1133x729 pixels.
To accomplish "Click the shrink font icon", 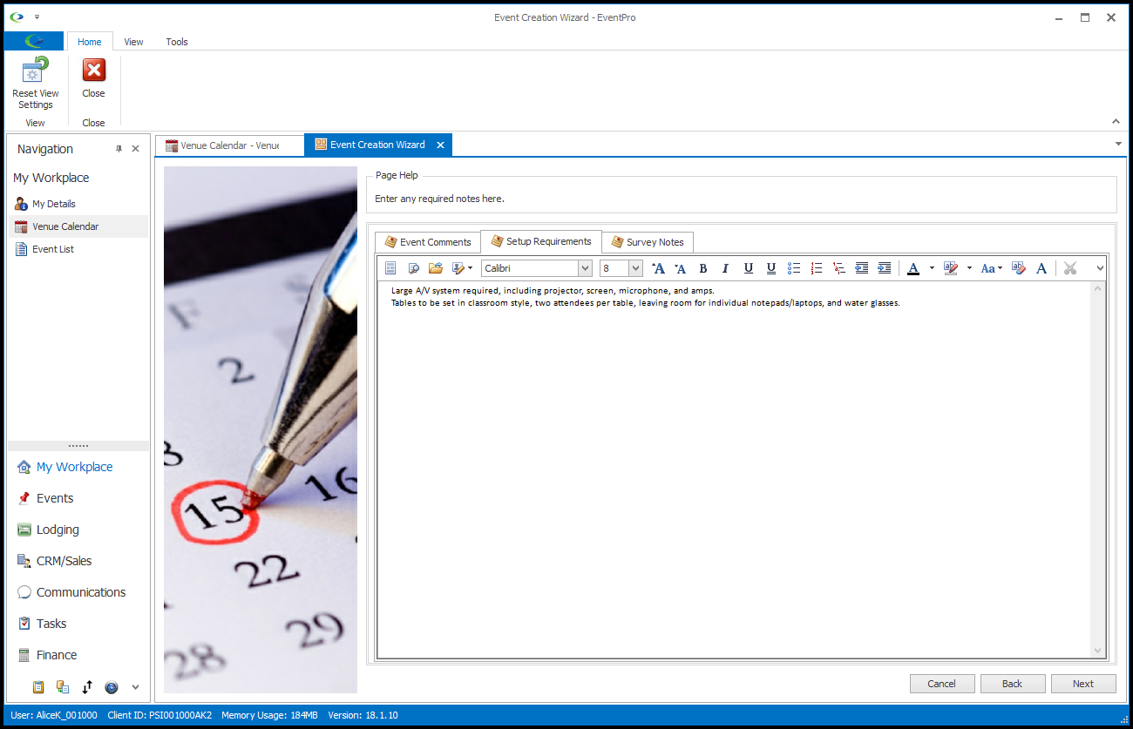I will [681, 268].
